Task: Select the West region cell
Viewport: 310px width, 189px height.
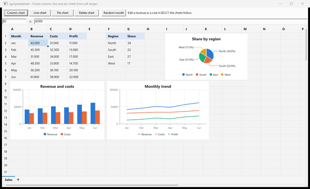Action: coord(115,63)
